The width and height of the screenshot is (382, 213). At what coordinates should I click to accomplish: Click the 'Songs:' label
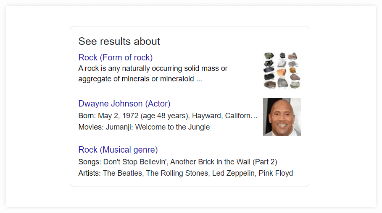click(90, 162)
